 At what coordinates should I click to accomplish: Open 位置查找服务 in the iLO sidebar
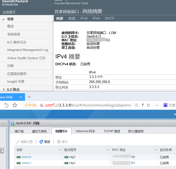point(17,74)
